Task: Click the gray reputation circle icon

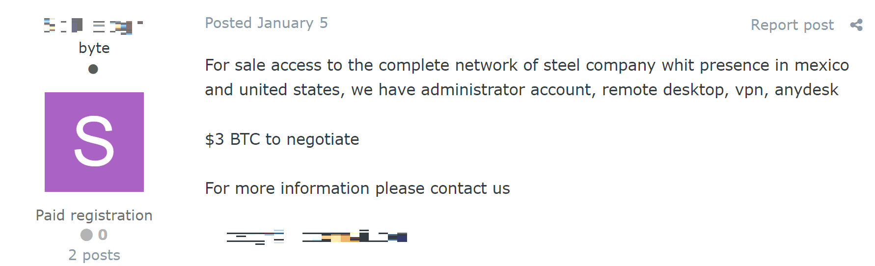Action: [86, 235]
